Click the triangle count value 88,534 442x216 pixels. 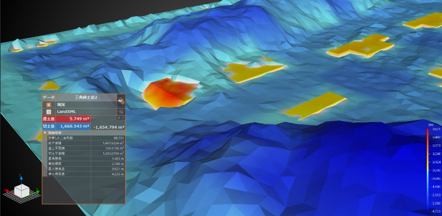[x=119, y=138]
